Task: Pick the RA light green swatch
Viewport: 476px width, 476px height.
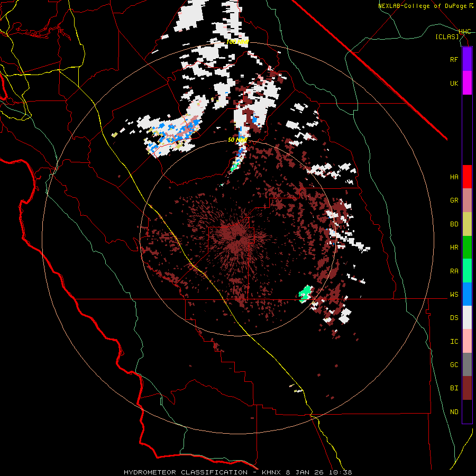Action: (467, 271)
